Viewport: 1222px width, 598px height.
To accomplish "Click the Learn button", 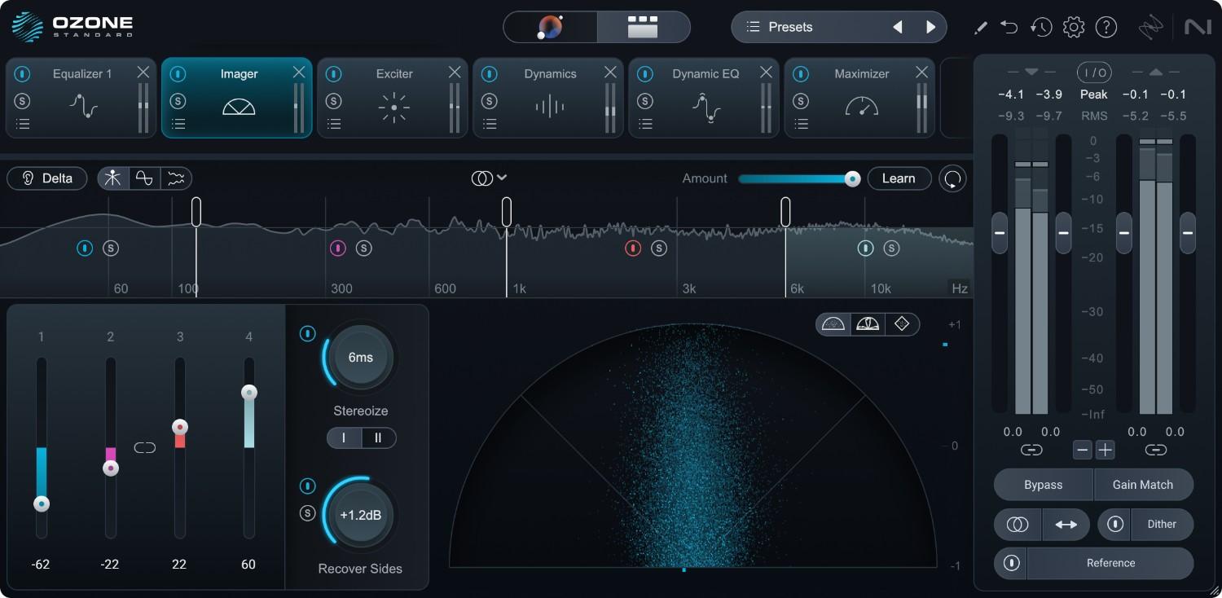I will click(899, 178).
